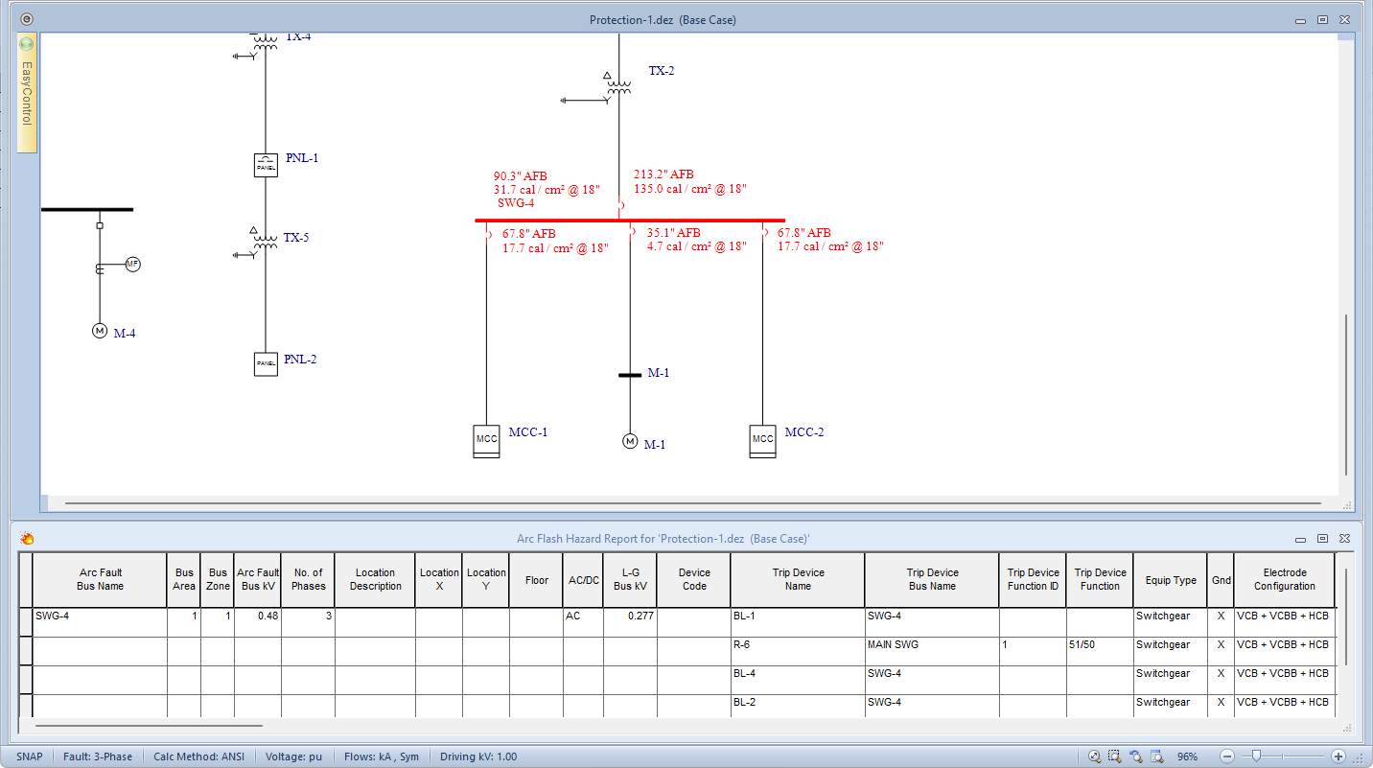Click the zoom out minus button

point(1227,756)
